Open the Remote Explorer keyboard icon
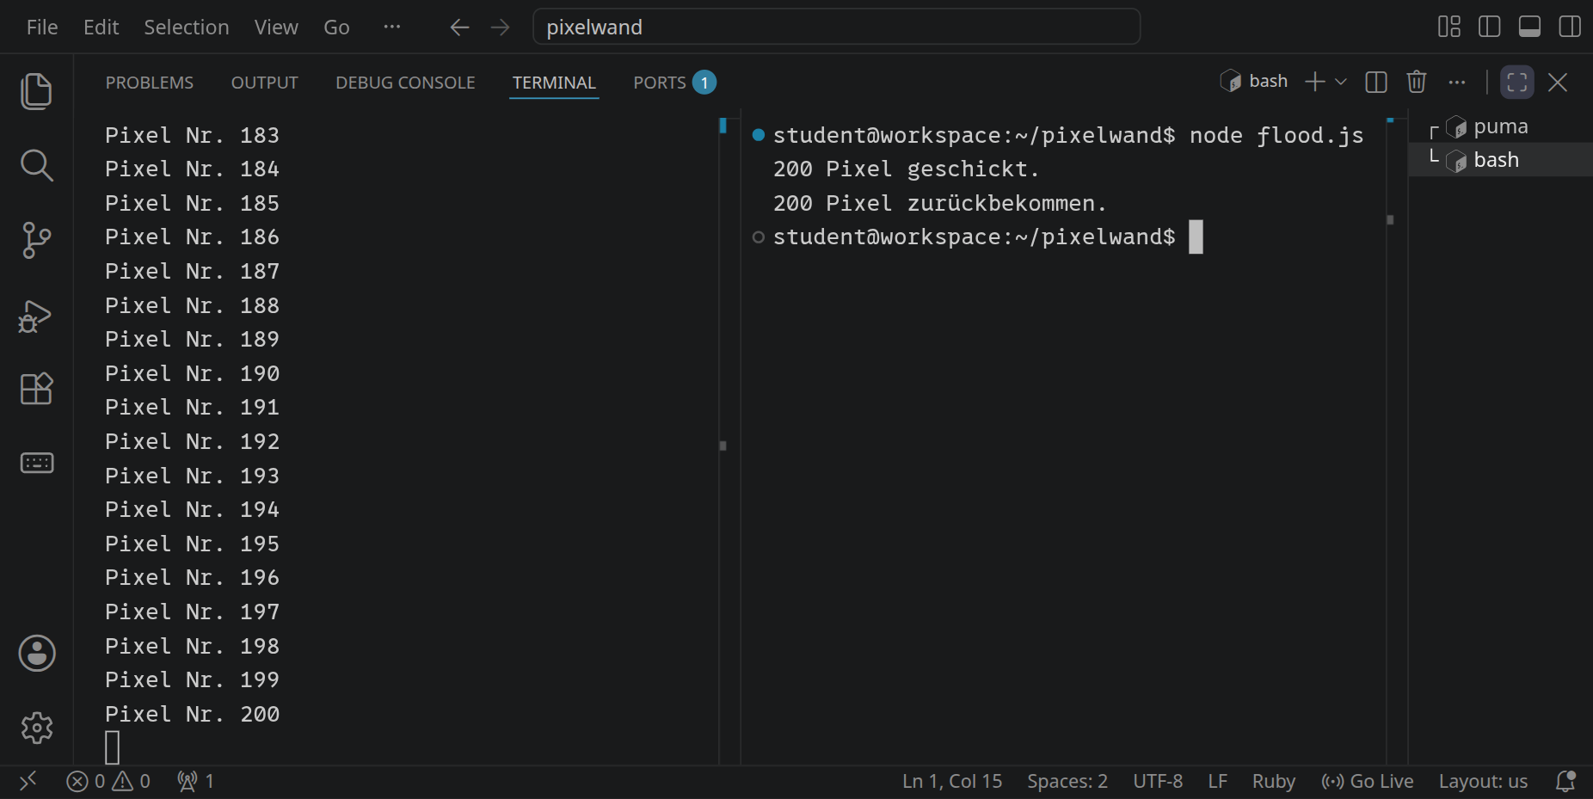This screenshot has height=799, width=1593. (36, 463)
